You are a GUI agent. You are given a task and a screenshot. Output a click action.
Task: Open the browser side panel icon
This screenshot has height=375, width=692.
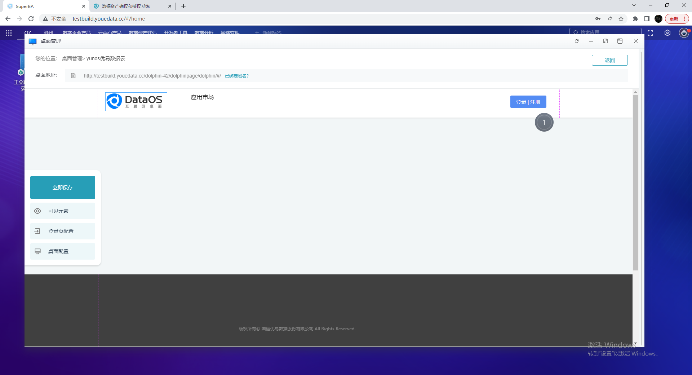(x=647, y=19)
